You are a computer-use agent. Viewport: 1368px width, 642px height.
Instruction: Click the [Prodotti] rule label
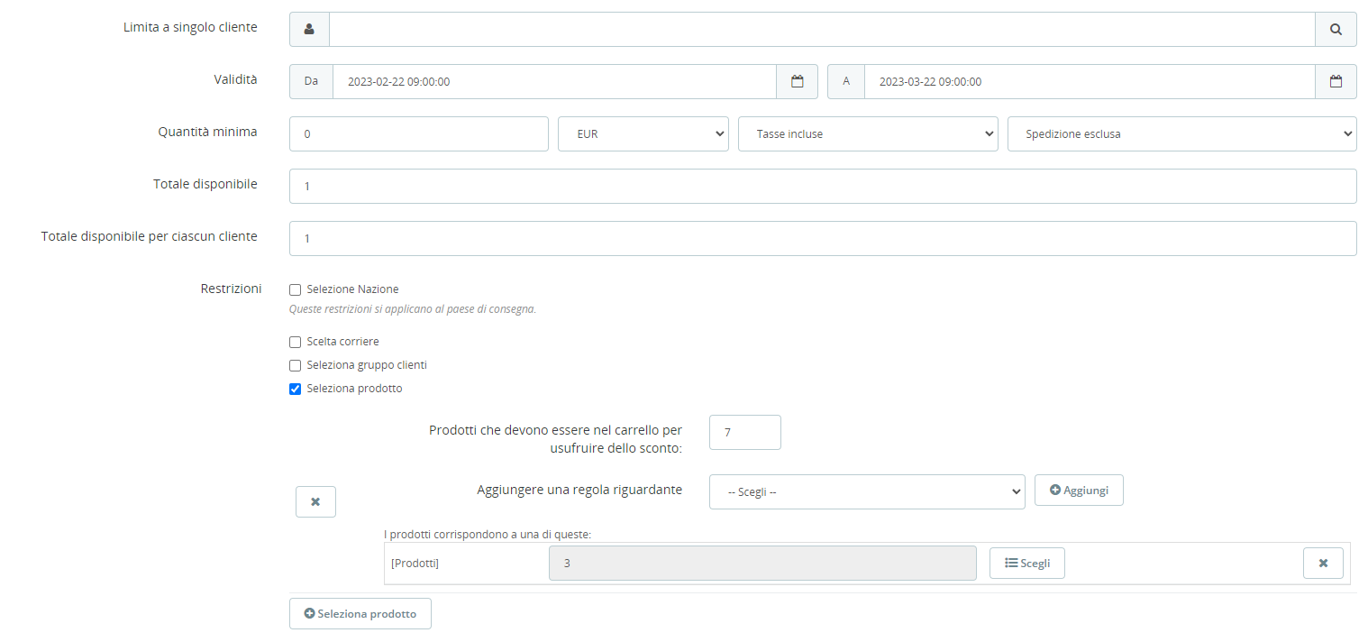pyautogui.click(x=415, y=564)
